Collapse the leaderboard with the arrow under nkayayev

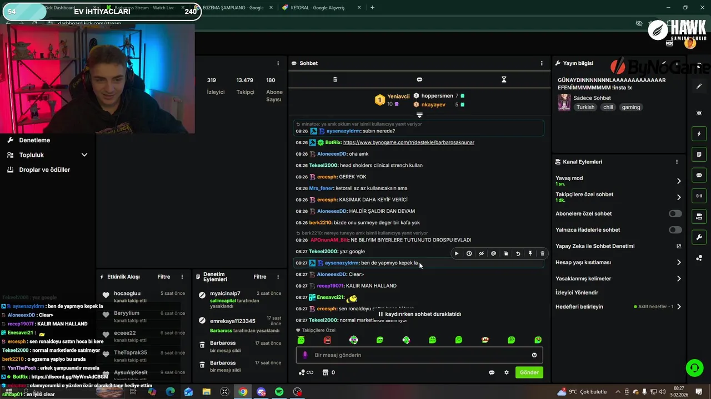click(x=419, y=115)
